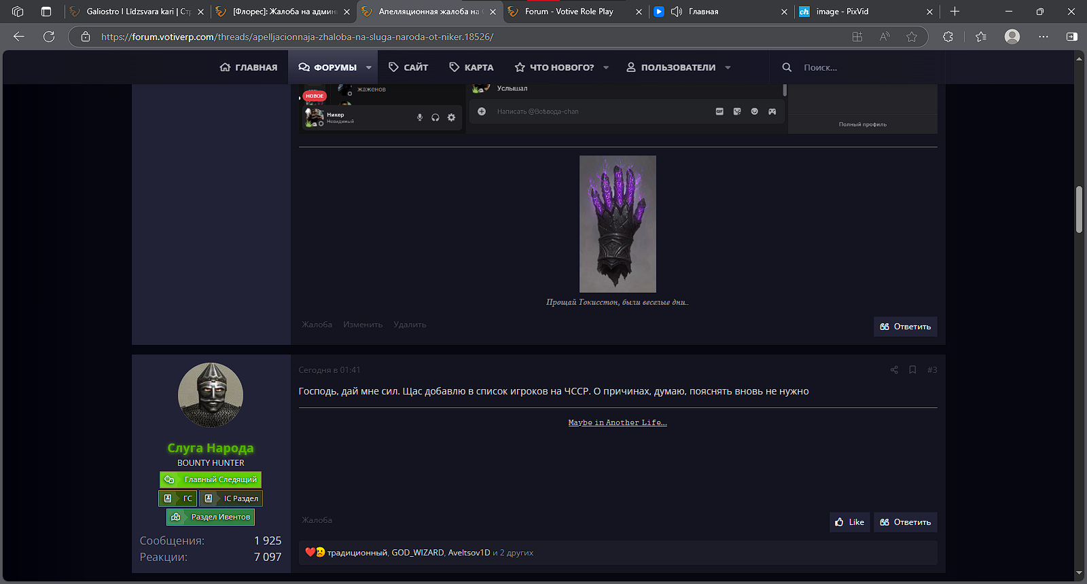This screenshot has width=1087, height=584.
Task: Click Удалить on the upper post
Action: click(410, 325)
